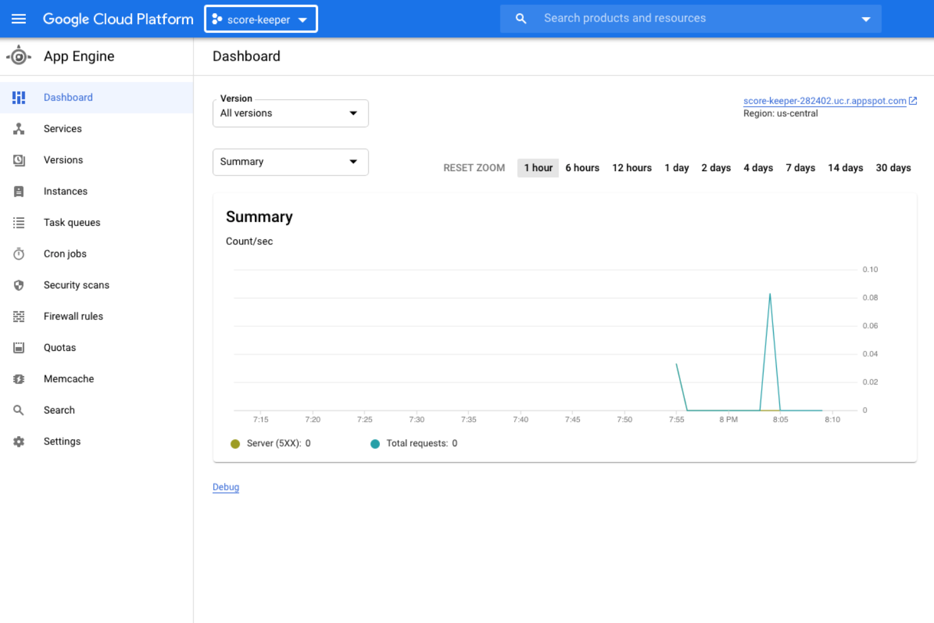Open the Quotas page
This screenshot has height=623, width=934.
pyautogui.click(x=60, y=347)
